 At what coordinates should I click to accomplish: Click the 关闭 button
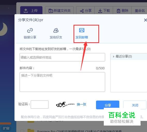[x=135, y=105]
